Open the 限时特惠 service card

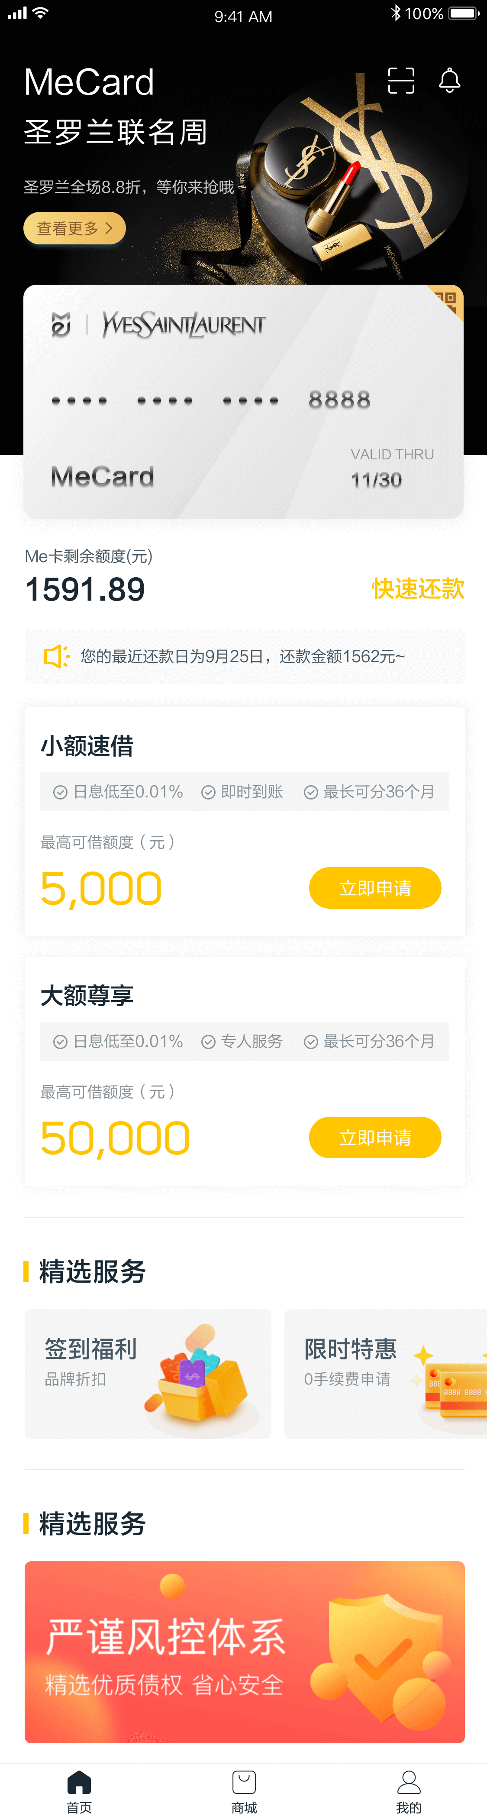[385, 1374]
